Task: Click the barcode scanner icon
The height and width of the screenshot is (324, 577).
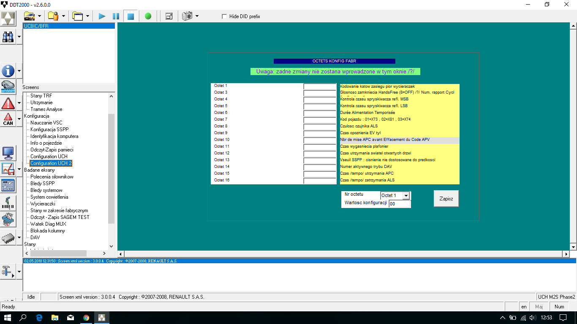Action: (x=8, y=202)
